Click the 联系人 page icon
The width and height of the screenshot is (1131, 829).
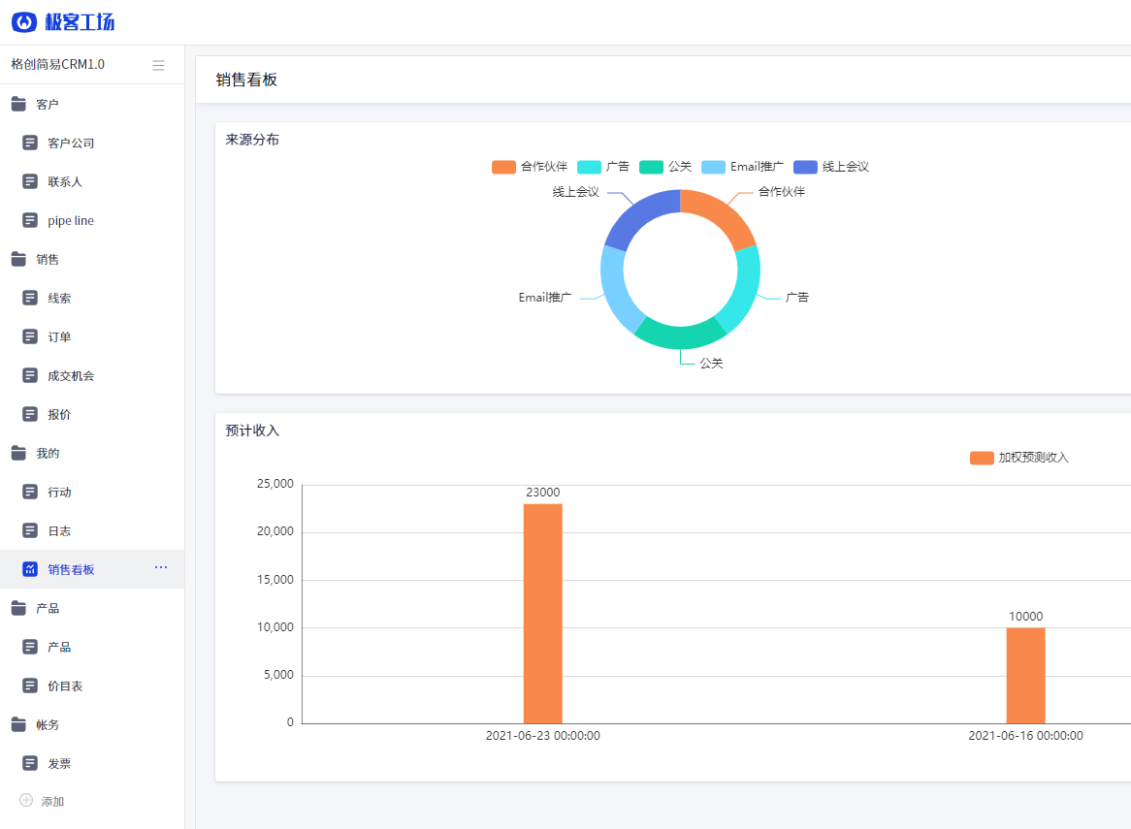[x=30, y=181]
